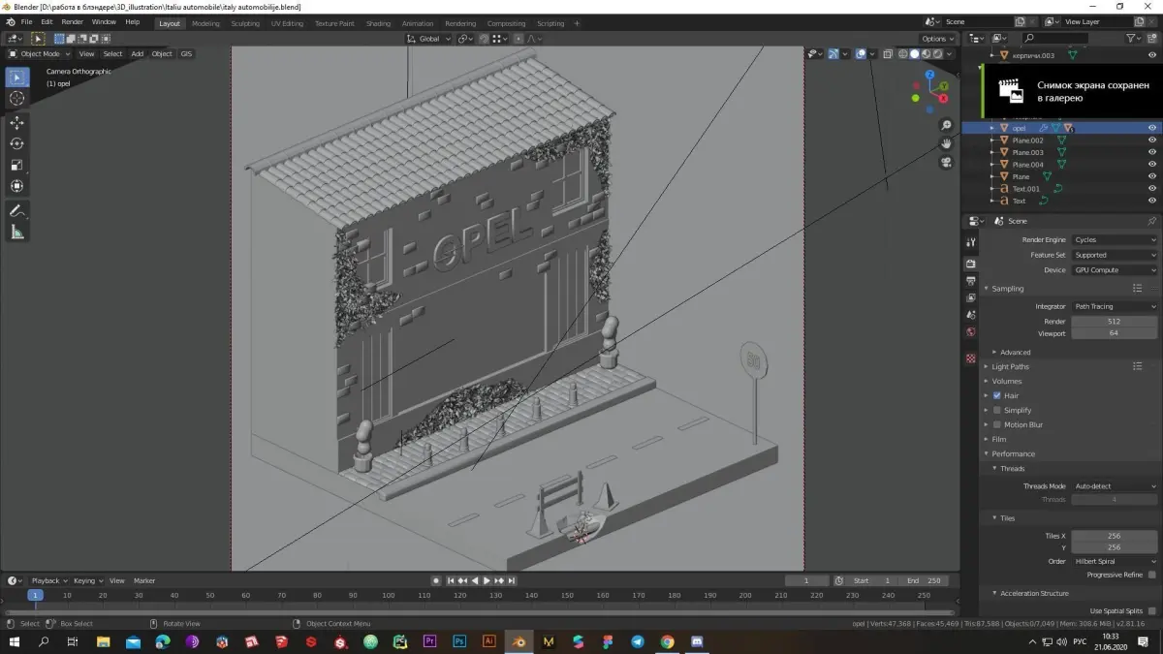Open the GIS menu in viewport header

[x=186, y=54]
